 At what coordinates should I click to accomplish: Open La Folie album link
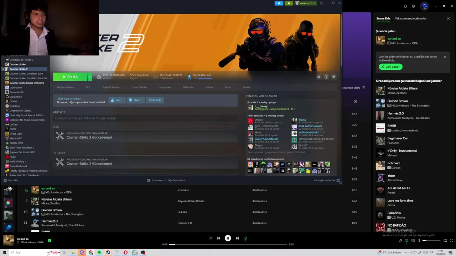(x=182, y=212)
